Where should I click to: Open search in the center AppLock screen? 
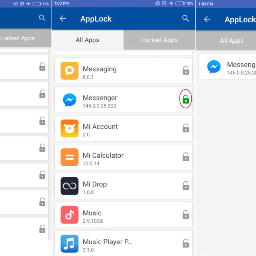(x=186, y=19)
